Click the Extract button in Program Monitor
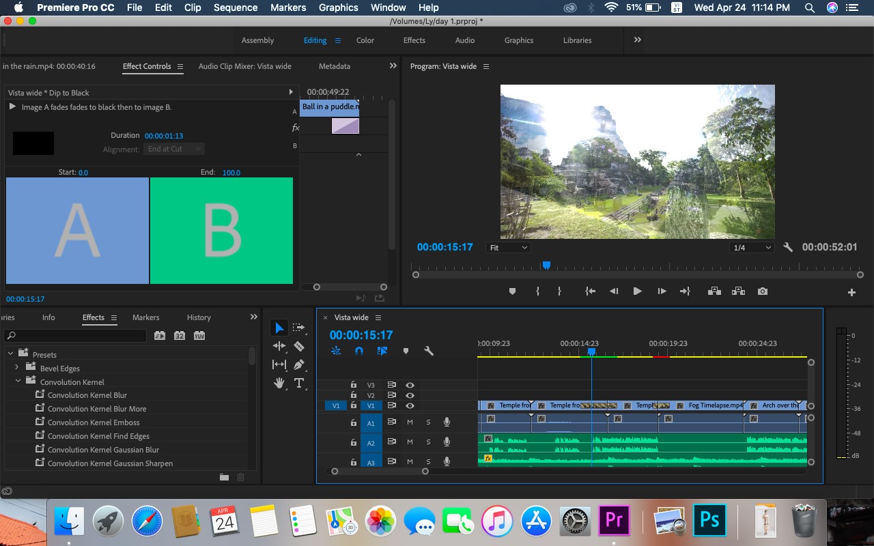Viewport: 874px width, 546px height. [x=738, y=291]
